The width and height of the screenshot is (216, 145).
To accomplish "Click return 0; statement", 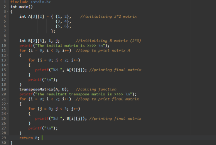I will (29, 138).
